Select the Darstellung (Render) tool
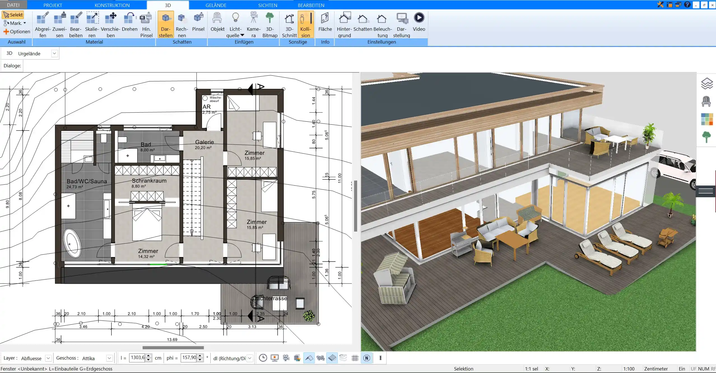The width and height of the screenshot is (716, 373). click(402, 23)
